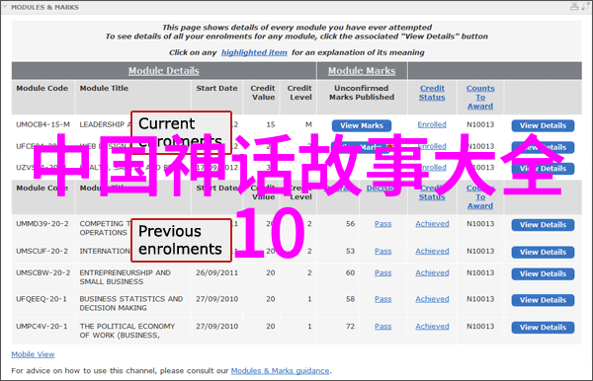Click the mark 60 for UMSCBW-20-2
This screenshot has width=593, height=381.
350,273
